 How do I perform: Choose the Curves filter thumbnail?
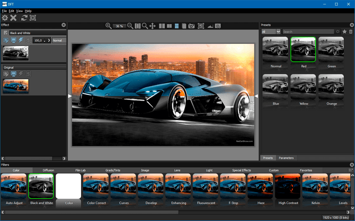123,186
